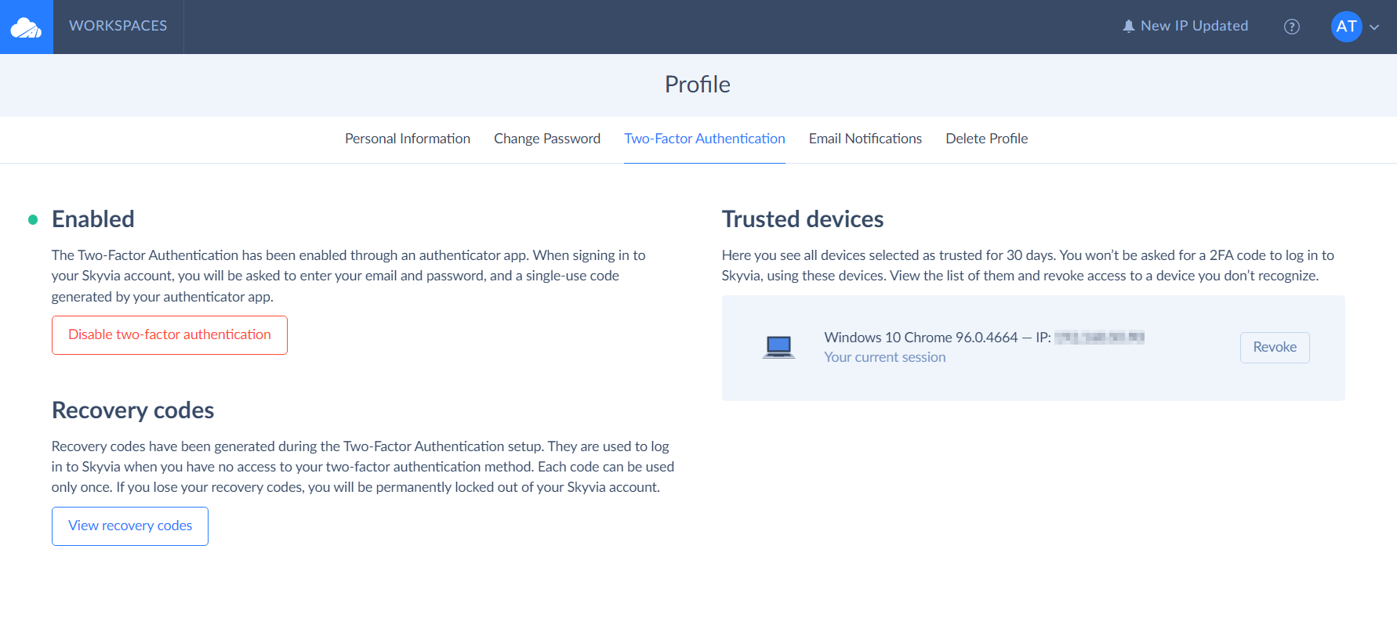Click the AT user avatar
The image size is (1397, 625).
1347,27
